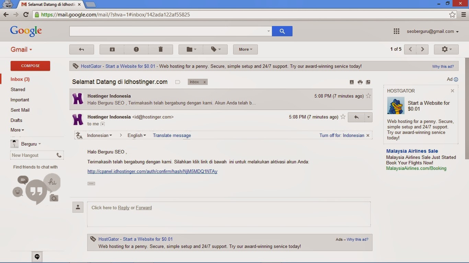Report this message as spam
Screen dimensions: 469x263
[136, 49]
